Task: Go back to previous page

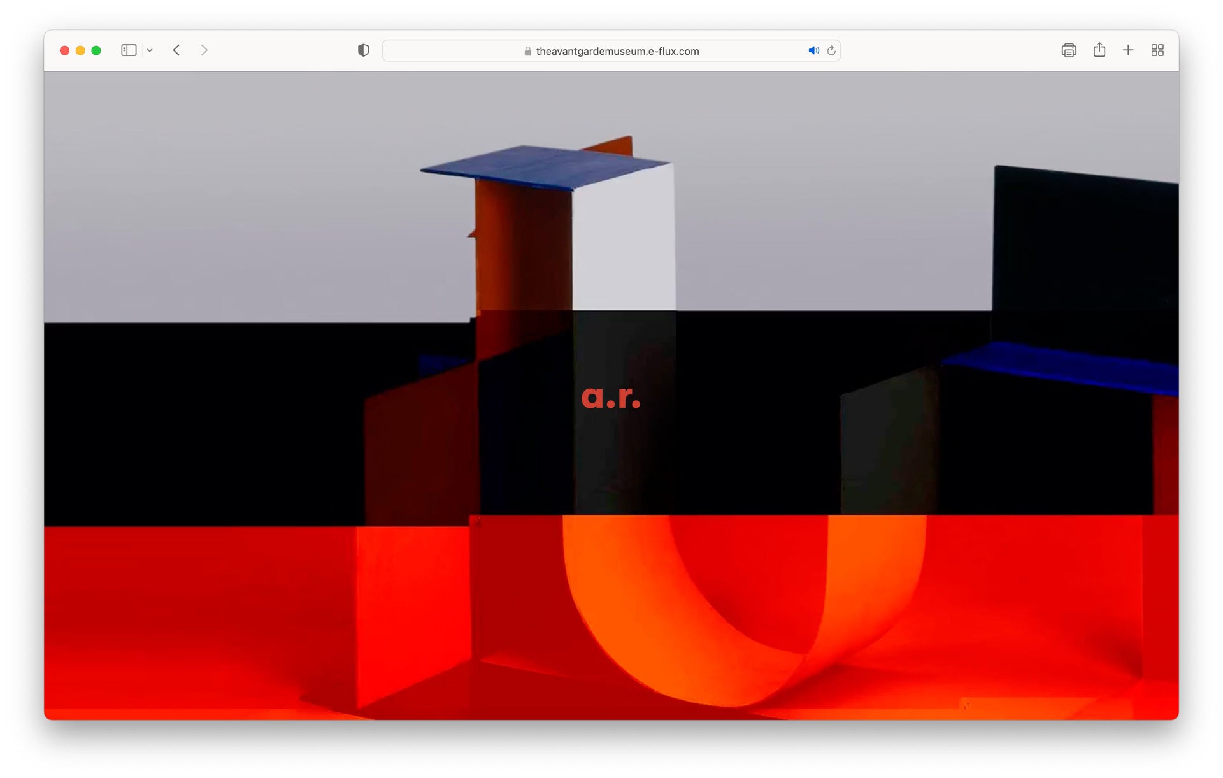Action: (x=176, y=50)
